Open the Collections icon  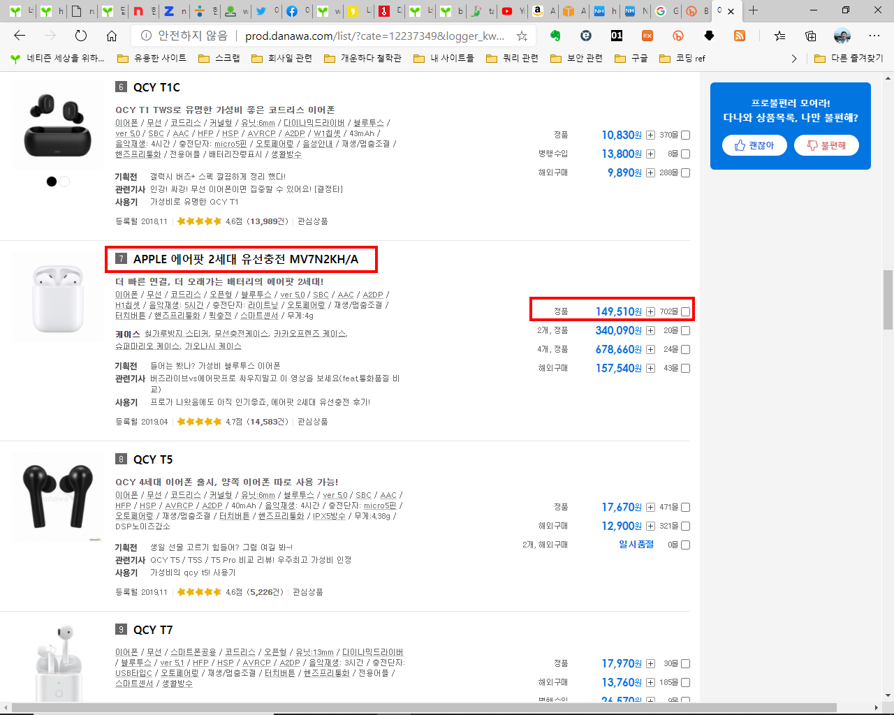(810, 36)
